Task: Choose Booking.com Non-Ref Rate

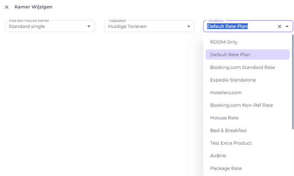Action: (x=241, y=105)
